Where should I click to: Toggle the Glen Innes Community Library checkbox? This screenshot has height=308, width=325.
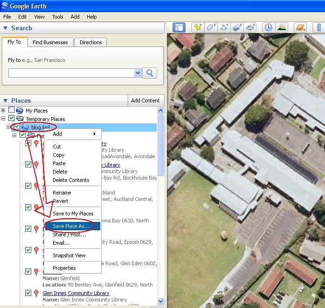(x=28, y=293)
